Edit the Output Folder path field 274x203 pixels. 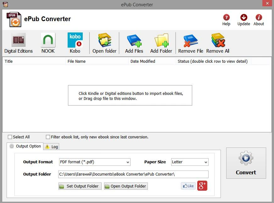(x=133, y=174)
